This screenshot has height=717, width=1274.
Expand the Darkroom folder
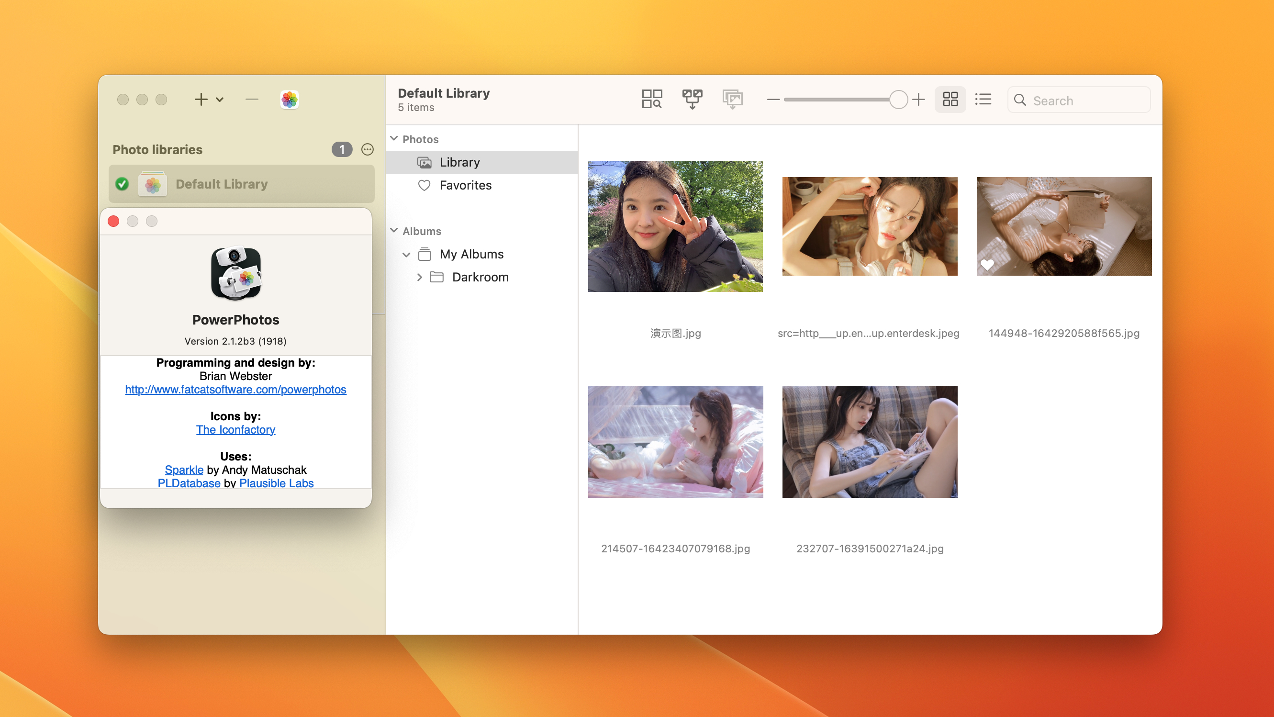coord(419,278)
